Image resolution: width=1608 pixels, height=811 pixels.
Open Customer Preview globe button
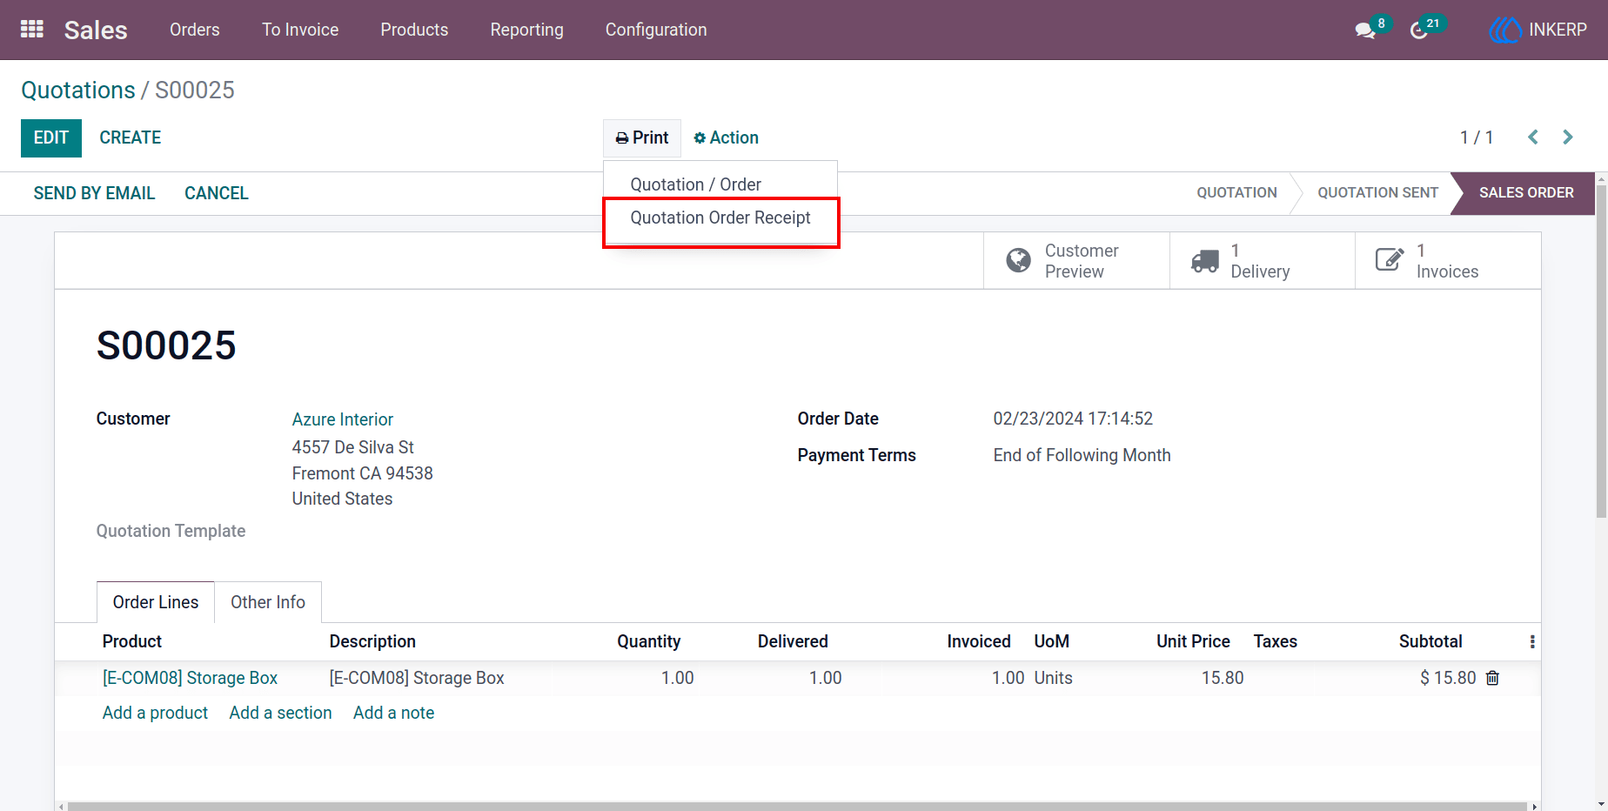(1076, 260)
